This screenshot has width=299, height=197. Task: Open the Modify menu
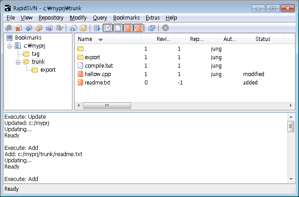78,18
